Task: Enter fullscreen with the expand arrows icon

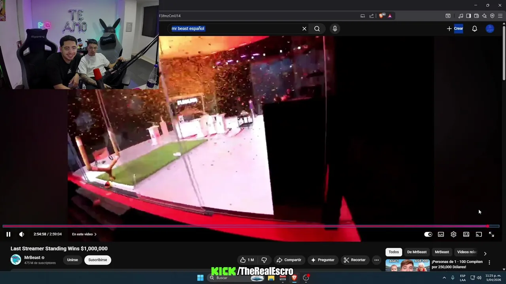Action: click(491, 234)
